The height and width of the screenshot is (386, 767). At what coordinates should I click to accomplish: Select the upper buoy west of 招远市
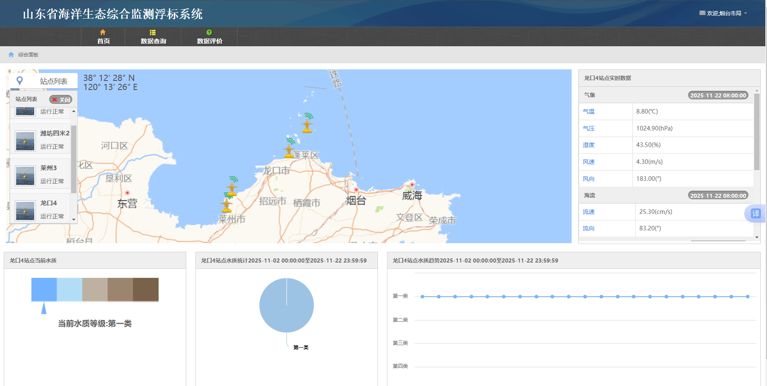tap(232, 187)
